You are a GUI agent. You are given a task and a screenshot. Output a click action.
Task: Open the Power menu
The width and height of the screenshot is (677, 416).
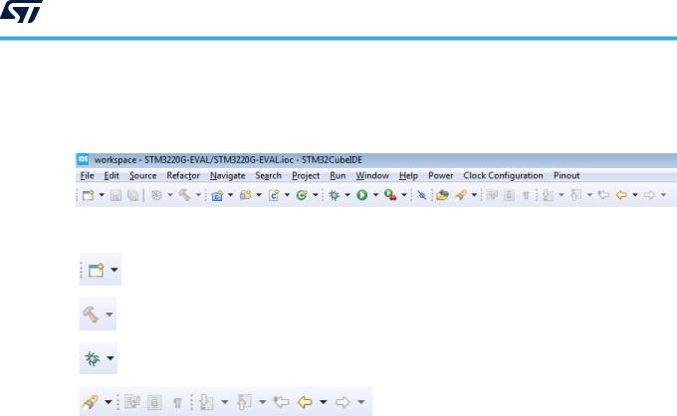(440, 175)
